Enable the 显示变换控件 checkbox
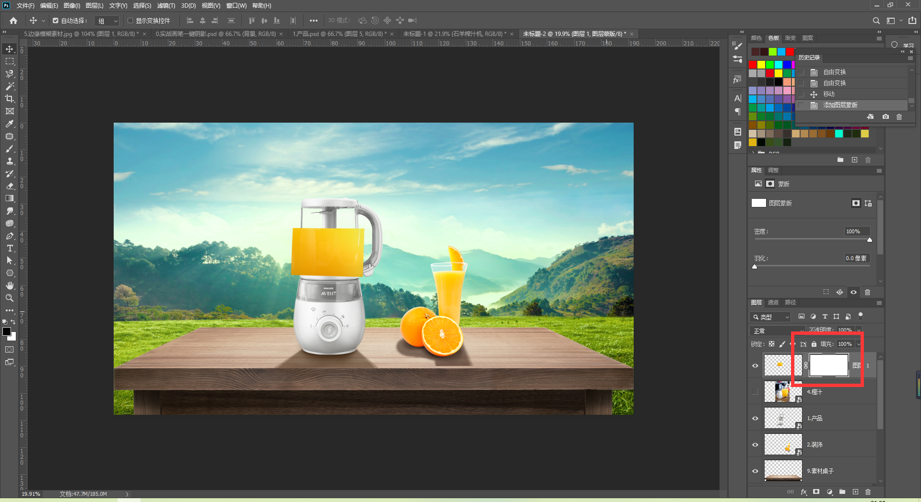Image resolution: width=921 pixels, height=502 pixels. click(130, 21)
